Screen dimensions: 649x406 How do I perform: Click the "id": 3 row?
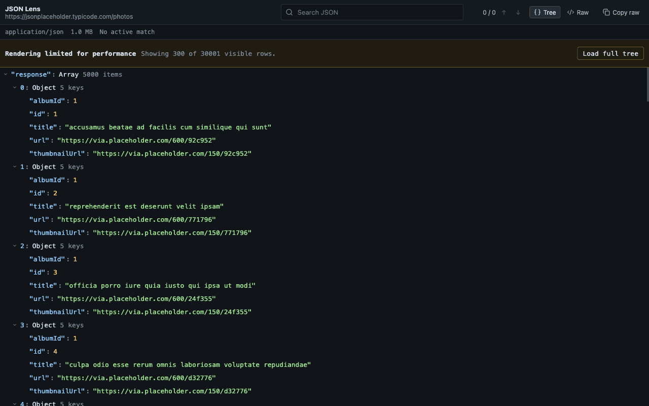click(x=324, y=272)
